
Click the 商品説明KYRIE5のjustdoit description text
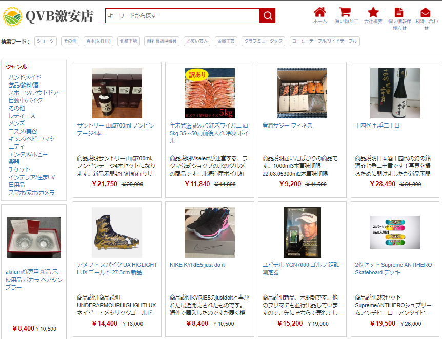click(x=209, y=305)
